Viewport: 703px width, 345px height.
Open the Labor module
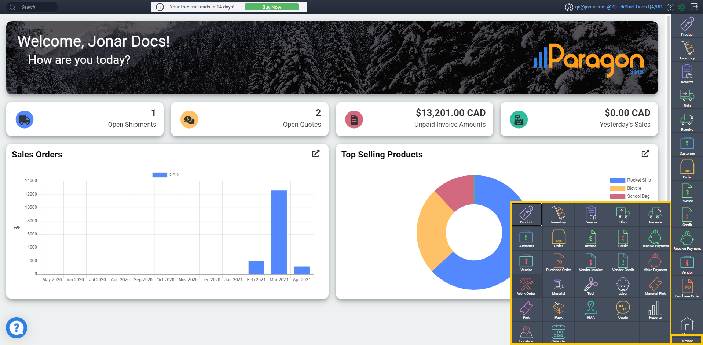[x=623, y=286]
